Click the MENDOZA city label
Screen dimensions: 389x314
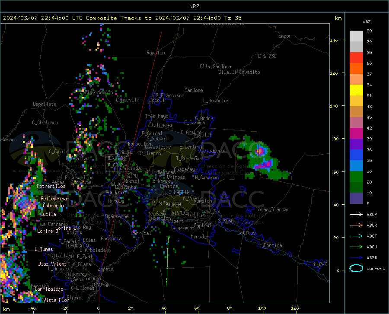click(115, 158)
